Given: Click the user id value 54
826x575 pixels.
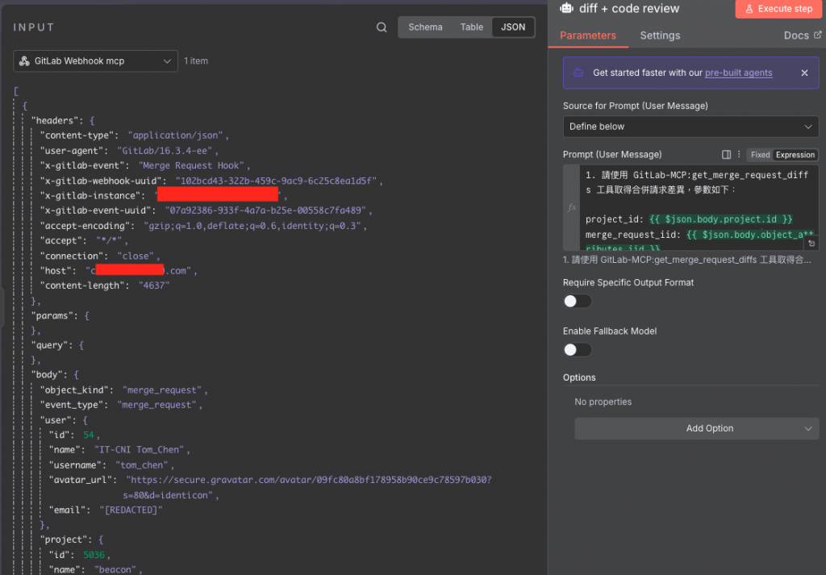Looking at the screenshot, I should tap(89, 435).
